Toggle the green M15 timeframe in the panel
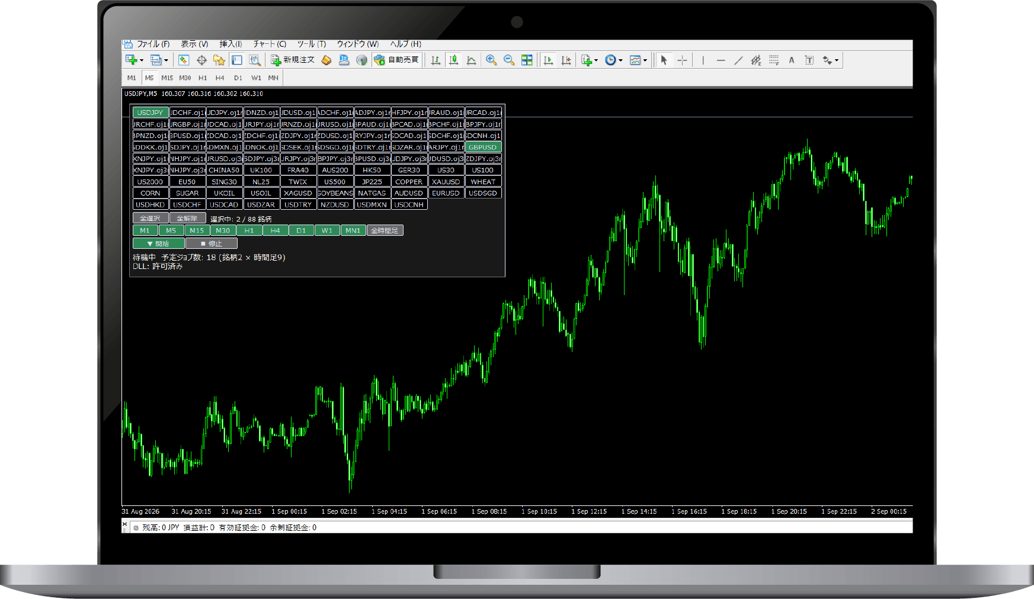The width and height of the screenshot is (1034, 599). pyautogui.click(x=197, y=230)
